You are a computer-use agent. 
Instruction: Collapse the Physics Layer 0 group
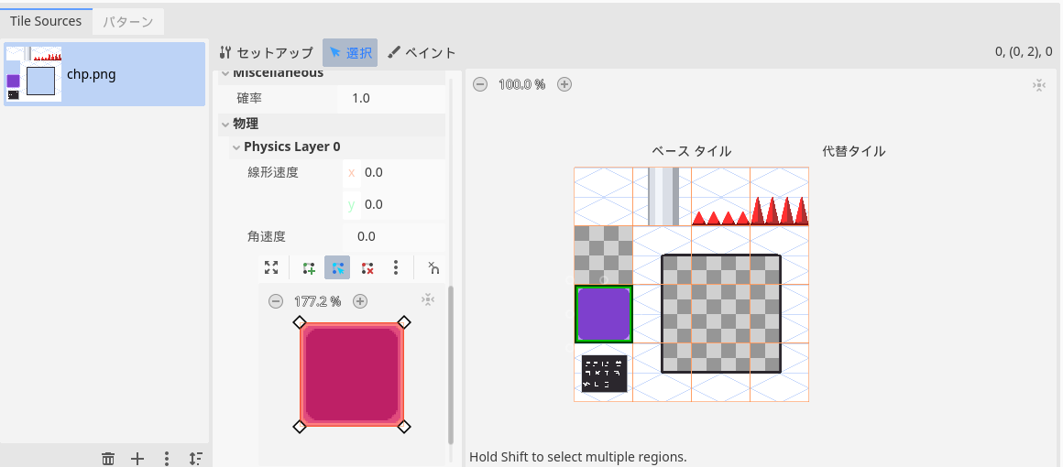click(236, 147)
